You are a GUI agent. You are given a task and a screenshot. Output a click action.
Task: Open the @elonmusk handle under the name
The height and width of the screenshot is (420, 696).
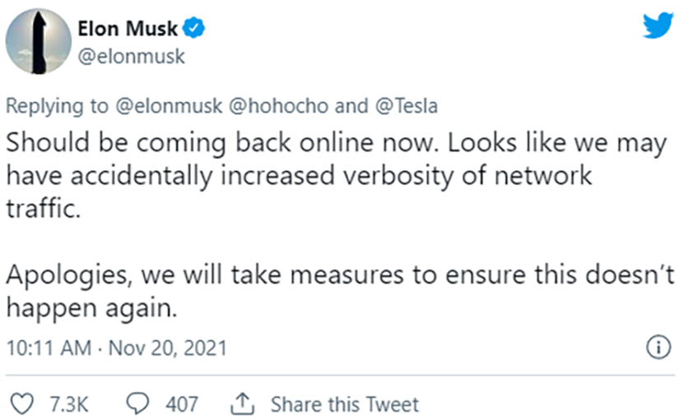131,57
